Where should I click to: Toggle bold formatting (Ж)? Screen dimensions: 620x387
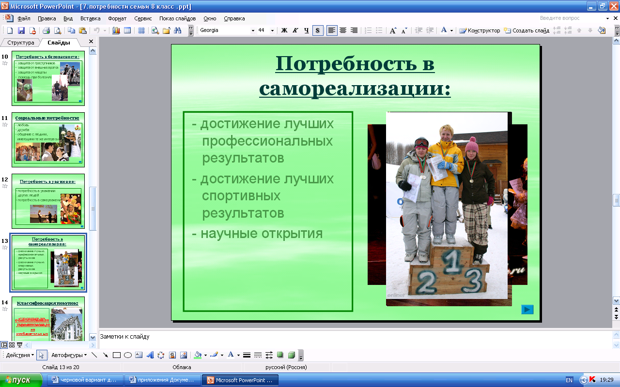(x=284, y=30)
